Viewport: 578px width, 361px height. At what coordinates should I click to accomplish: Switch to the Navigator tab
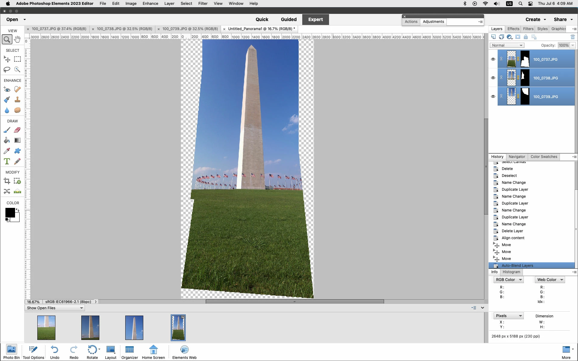pos(517,157)
